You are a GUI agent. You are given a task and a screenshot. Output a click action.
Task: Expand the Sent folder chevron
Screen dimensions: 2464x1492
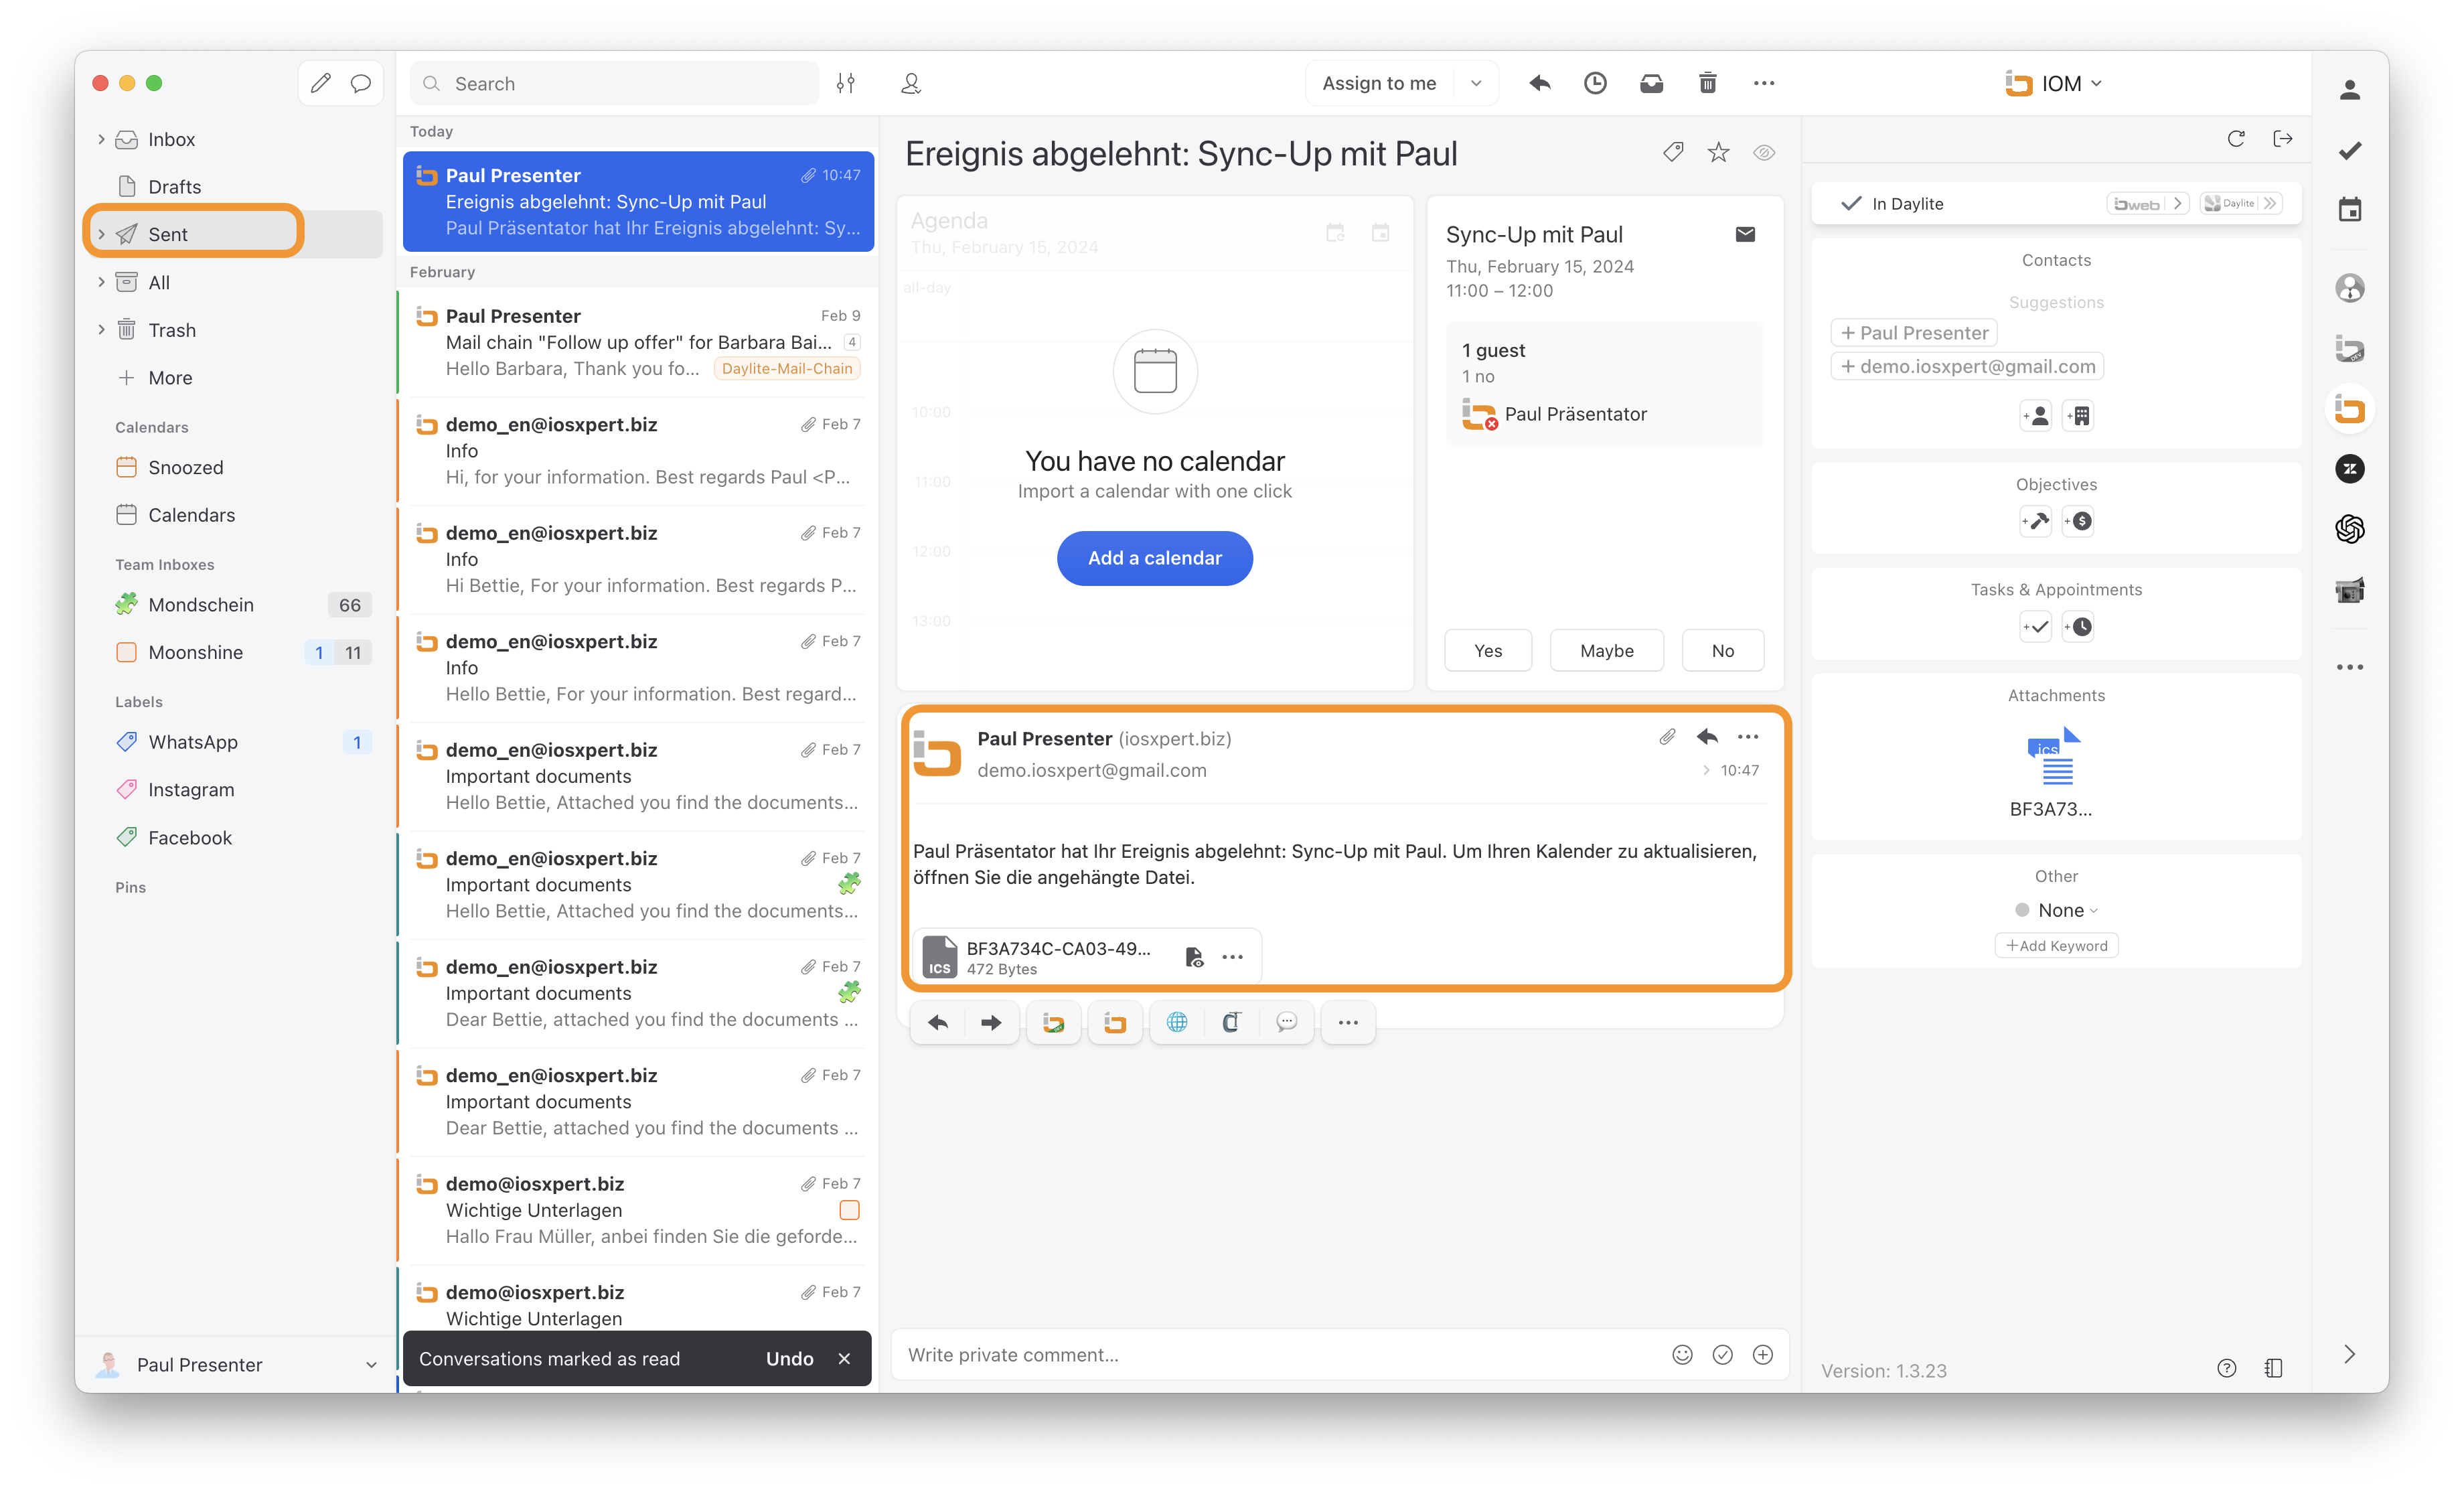click(101, 234)
